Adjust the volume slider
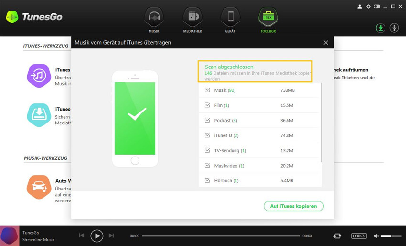The height and width of the screenshot is (246, 406). [x=391, y=236]
